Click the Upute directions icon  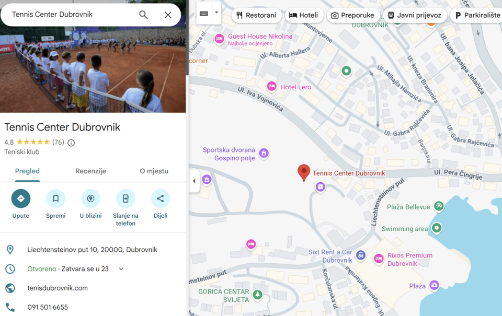pyautogui.click(x=21, y=198)
